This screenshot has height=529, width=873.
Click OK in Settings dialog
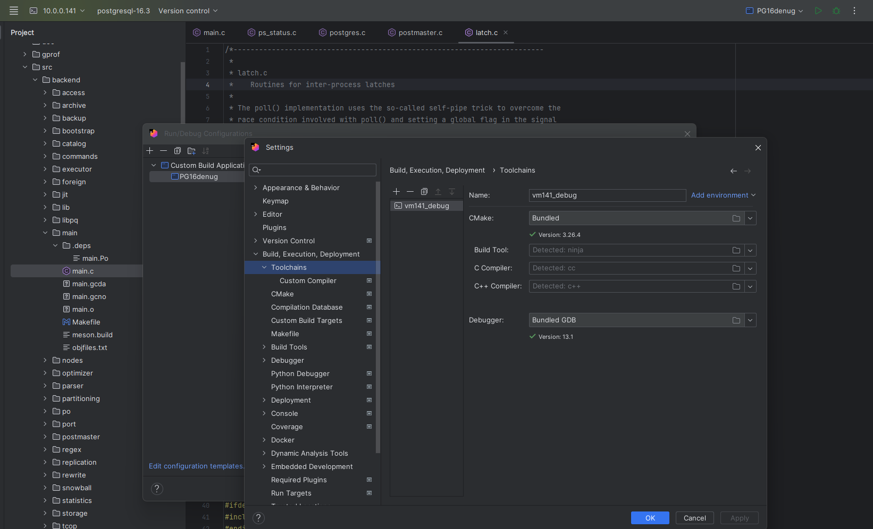[x=650, y=518]
